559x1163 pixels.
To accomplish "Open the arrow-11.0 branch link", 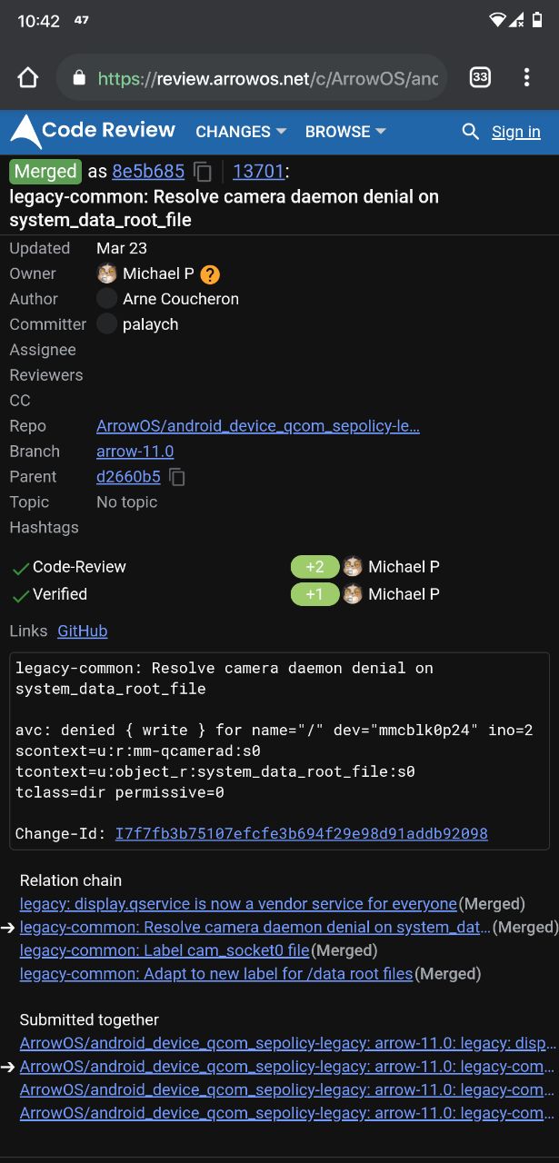I will click(x=135, y=452).
